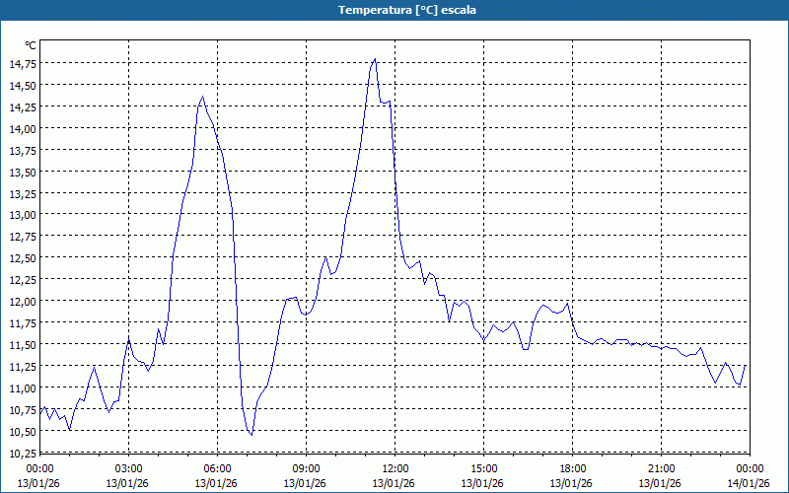The width and height of the screenshot is (789, 493).
Task: Click the 14/01/26 date label
Action: (x=748, y=483)
